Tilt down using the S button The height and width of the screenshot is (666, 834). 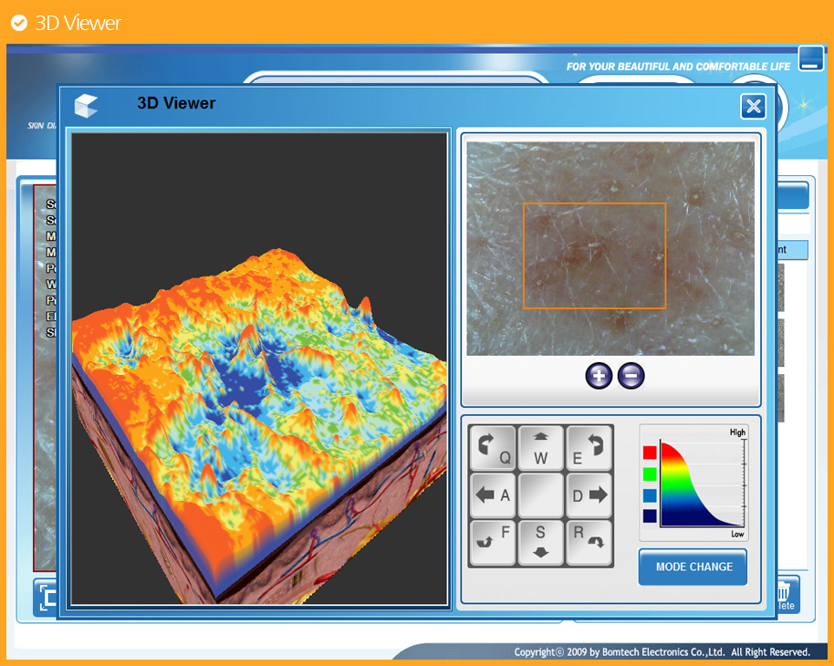(x=541, y=542)
